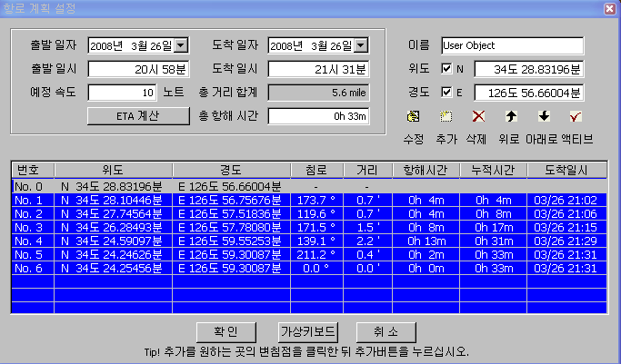Click distance cell 2.2 '
621x364 pixels.
(x=367, y=241)
